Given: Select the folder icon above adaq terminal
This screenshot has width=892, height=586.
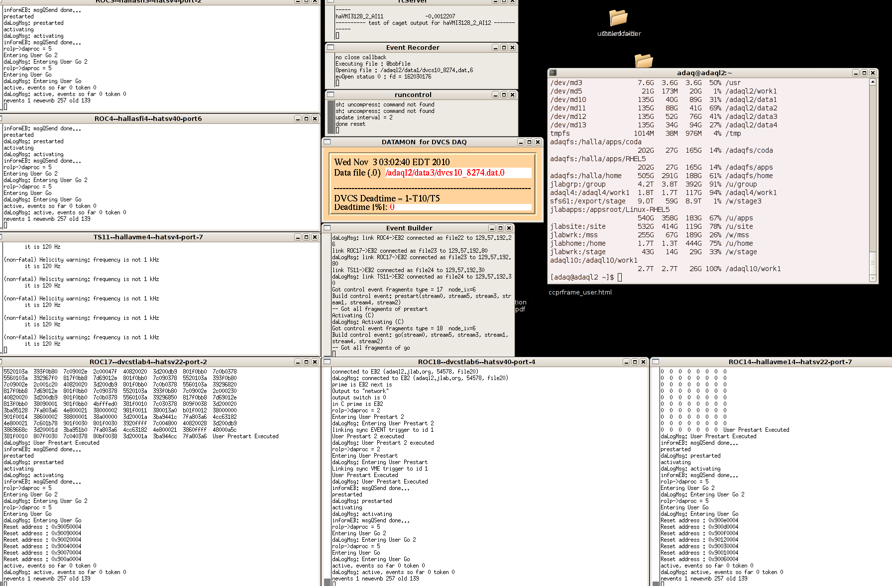Looking at the screenshot, I should pos(644,61).
